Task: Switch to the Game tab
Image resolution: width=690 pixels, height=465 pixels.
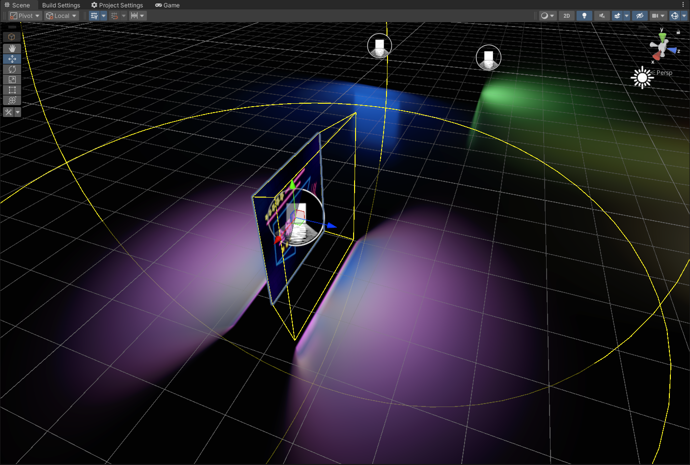Action: 167,5
